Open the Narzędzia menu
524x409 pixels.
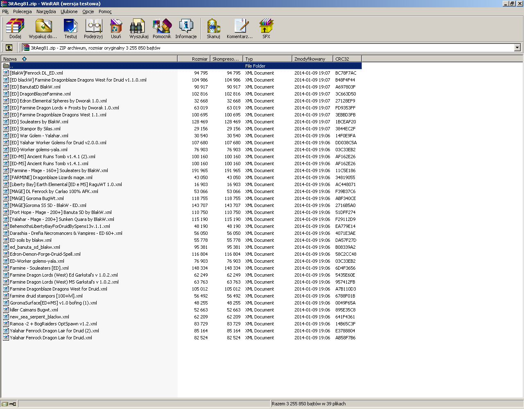46,11
